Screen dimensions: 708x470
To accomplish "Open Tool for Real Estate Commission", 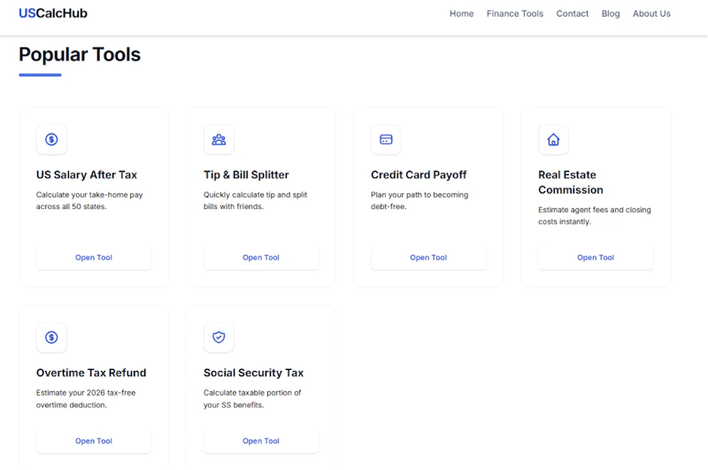I will 596,258.
